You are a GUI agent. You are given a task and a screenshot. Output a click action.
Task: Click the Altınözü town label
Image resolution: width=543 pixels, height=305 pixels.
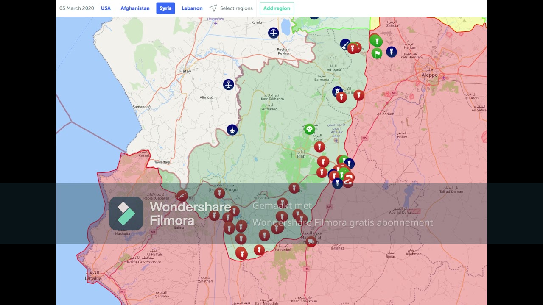(206, 97)
